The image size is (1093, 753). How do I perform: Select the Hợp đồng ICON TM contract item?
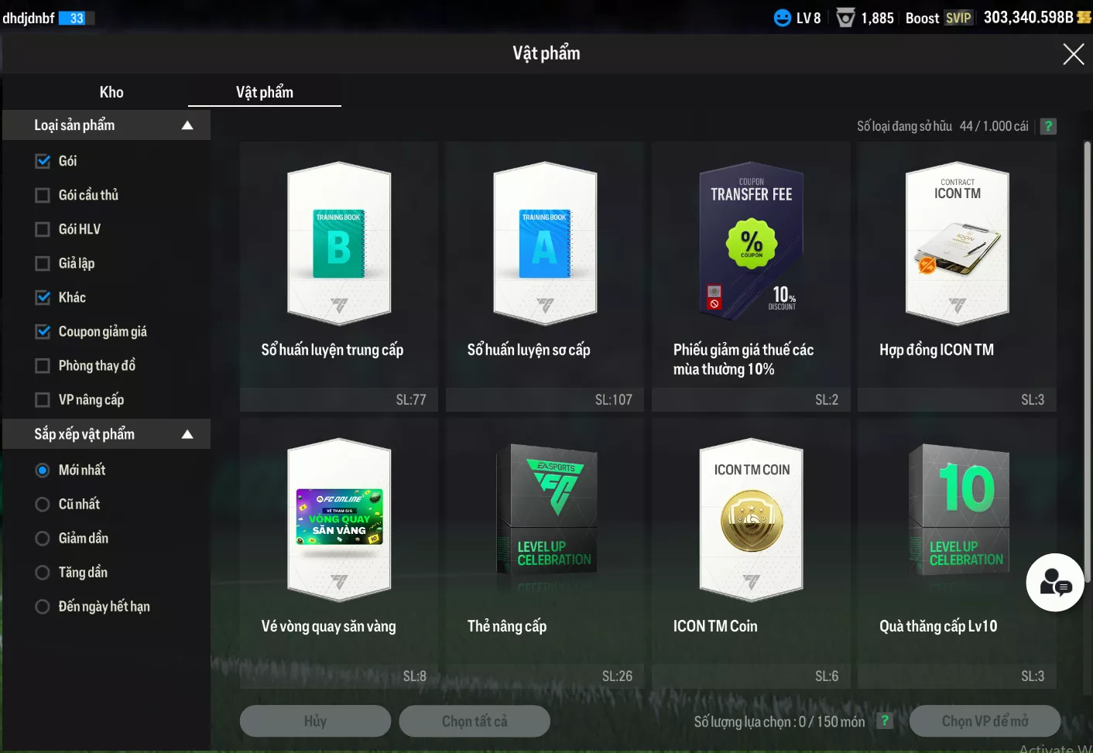(957, 243)
